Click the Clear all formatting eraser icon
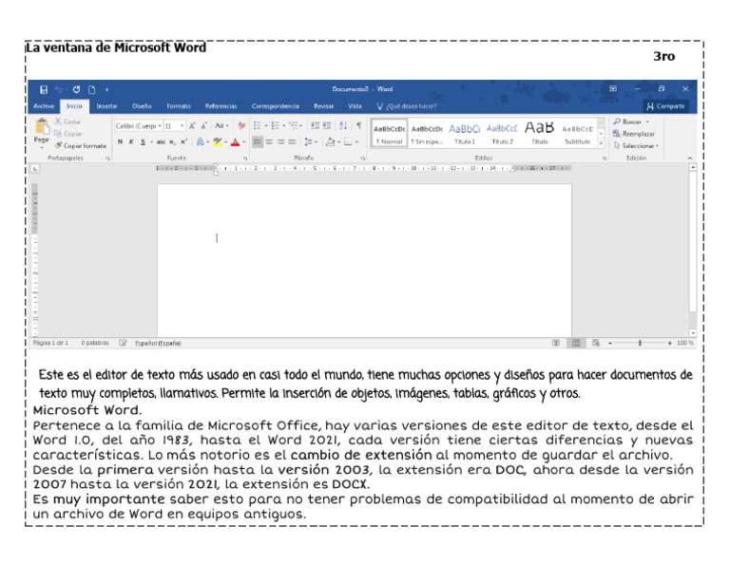The image size is (730, 564). pos(241,125)
